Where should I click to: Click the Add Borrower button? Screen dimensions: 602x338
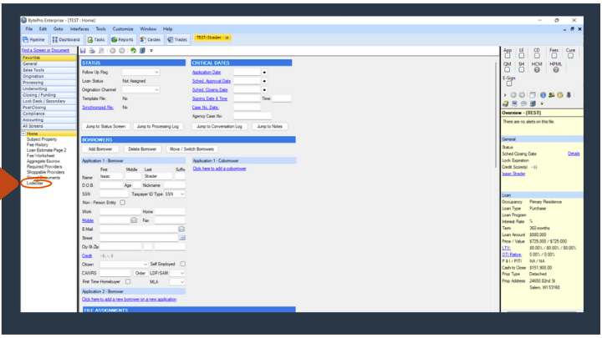[x=100, y=149]
